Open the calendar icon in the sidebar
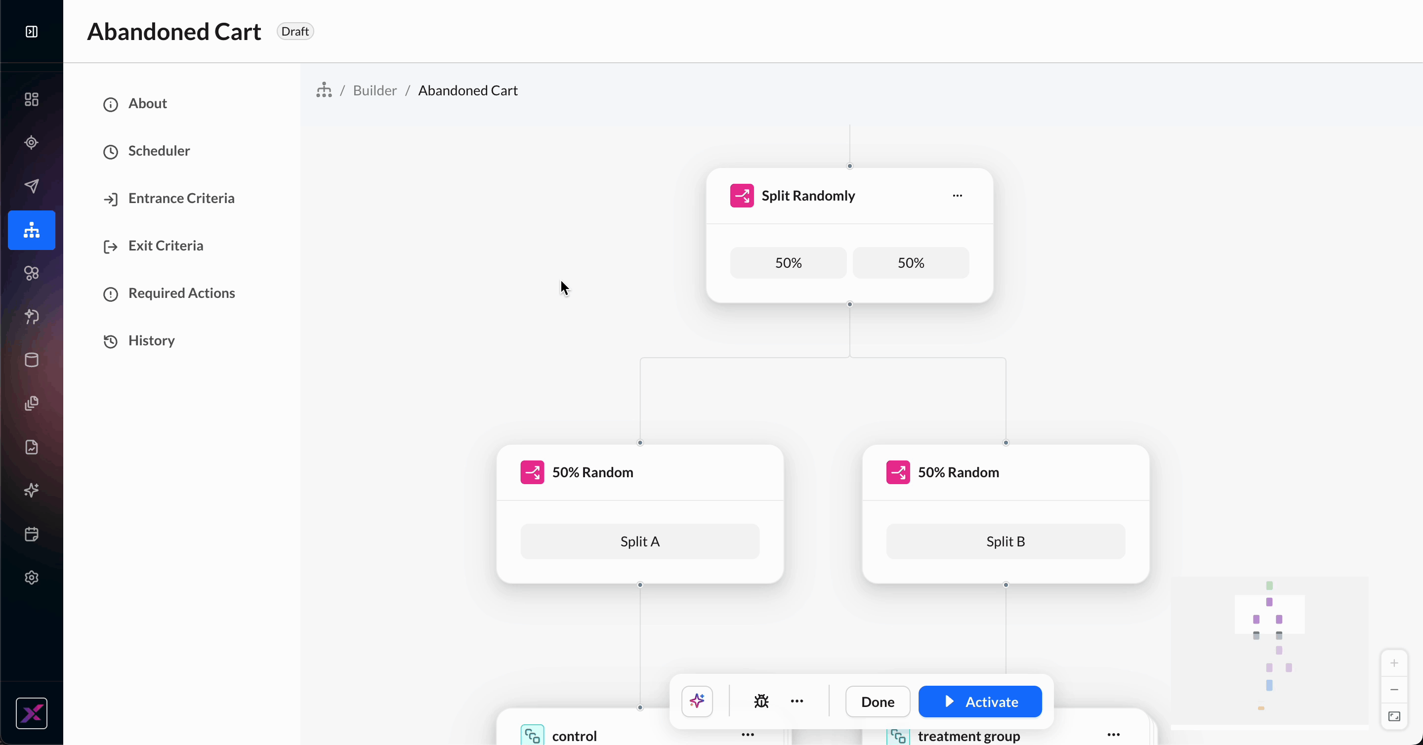The image size is (1423, 745). [32, 534]
